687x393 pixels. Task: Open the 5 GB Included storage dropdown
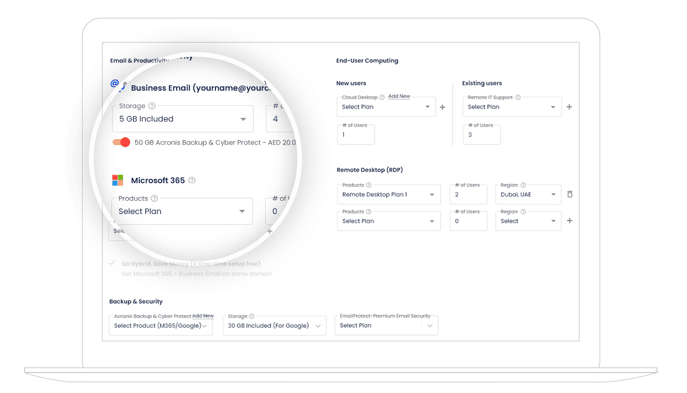[x=182, y=119]
